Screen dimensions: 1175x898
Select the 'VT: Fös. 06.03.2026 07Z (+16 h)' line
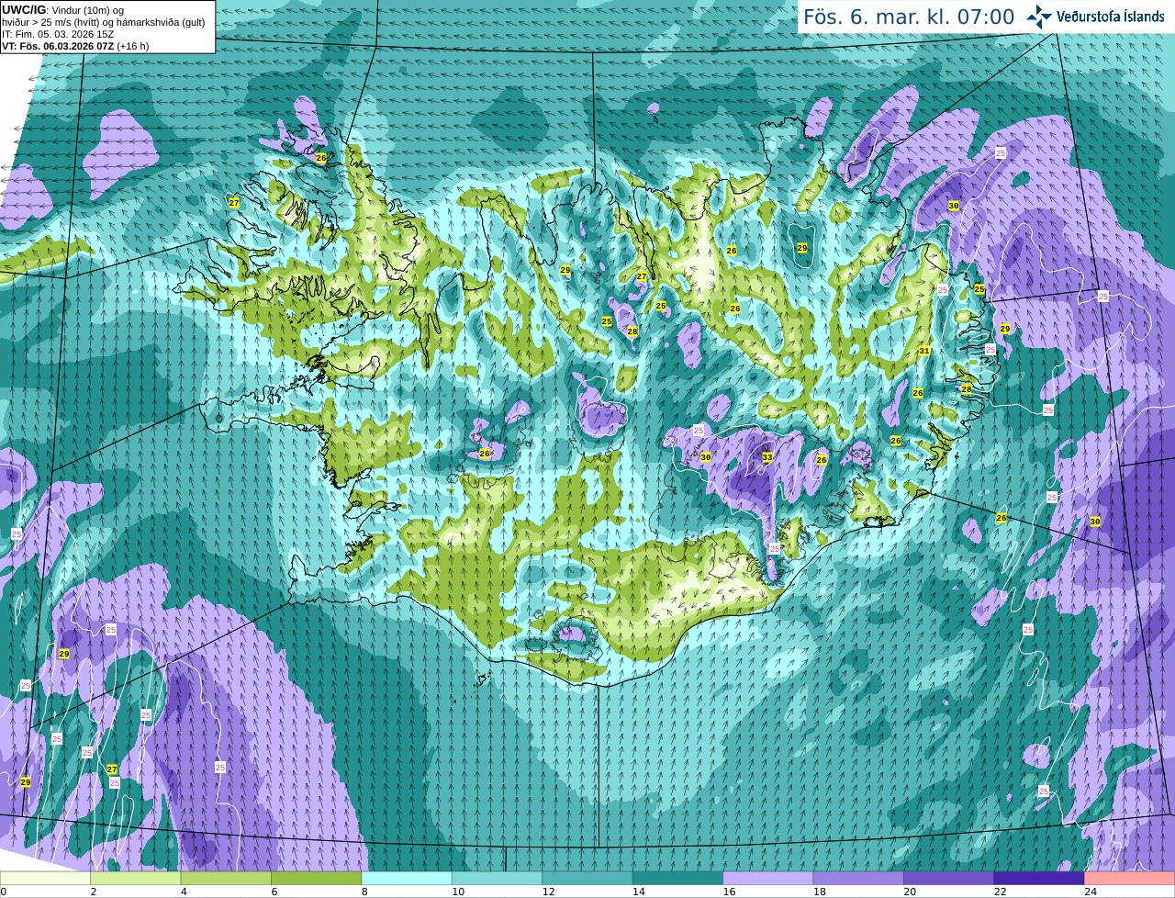[75, 46]
